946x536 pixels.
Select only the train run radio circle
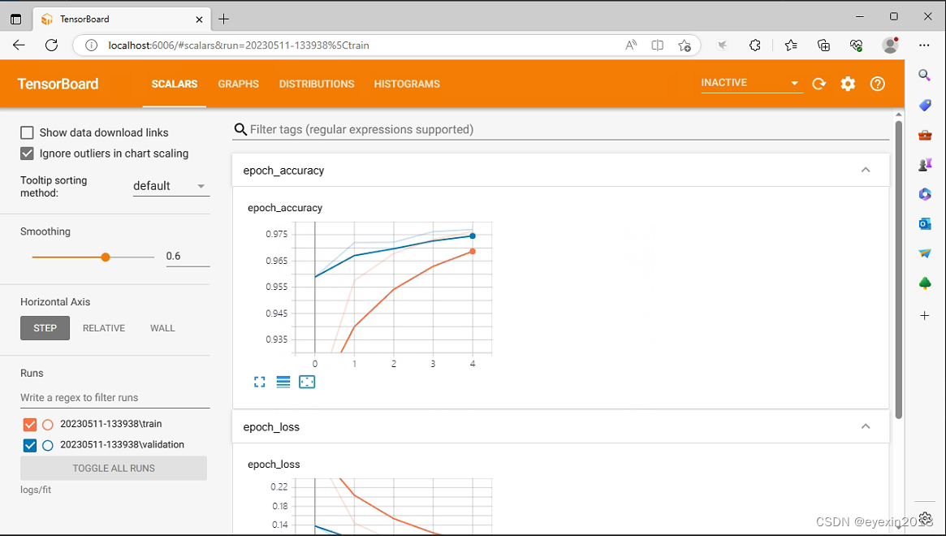coord(48,425)
